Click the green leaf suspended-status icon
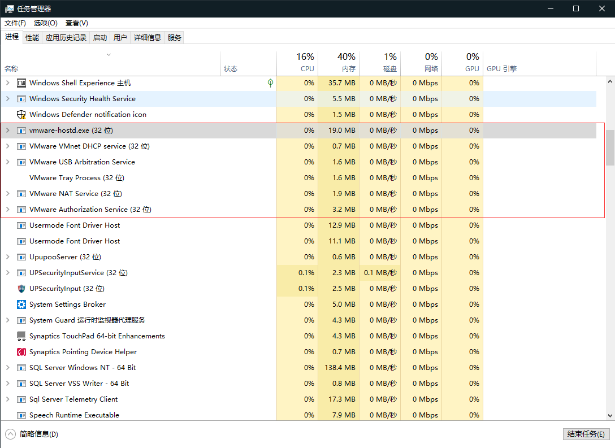 [270, 82]
